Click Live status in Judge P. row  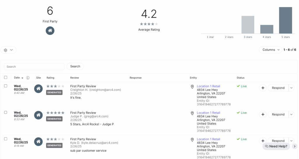241,113
